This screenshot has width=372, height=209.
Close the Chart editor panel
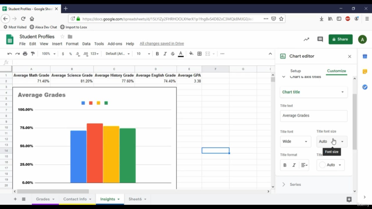pyautogui.click(x=350, y=56)
